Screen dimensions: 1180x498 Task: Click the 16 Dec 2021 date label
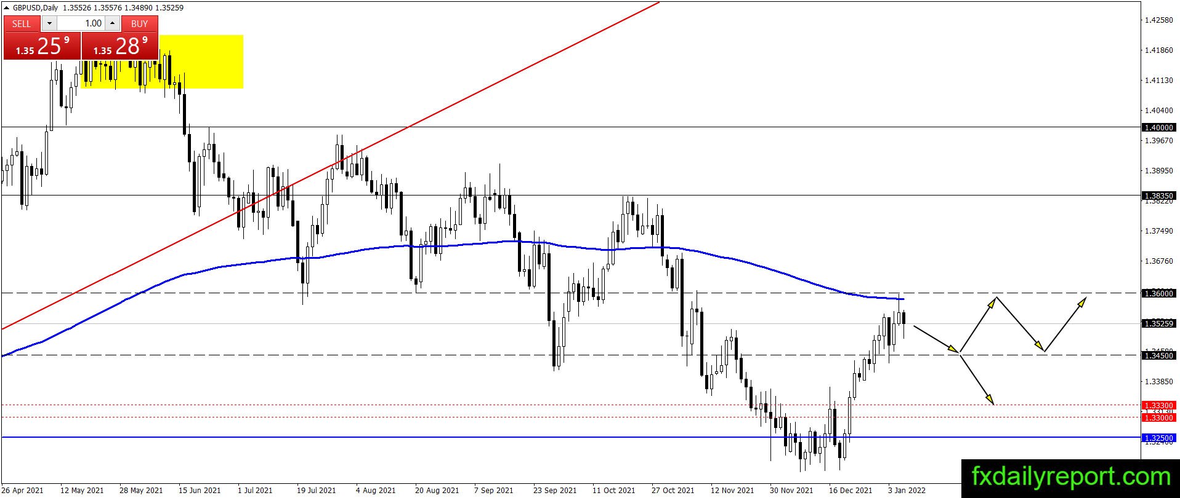point(851,491)
